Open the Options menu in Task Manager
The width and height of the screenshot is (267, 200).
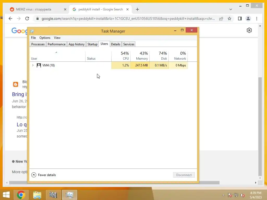(x=45, y=38)
